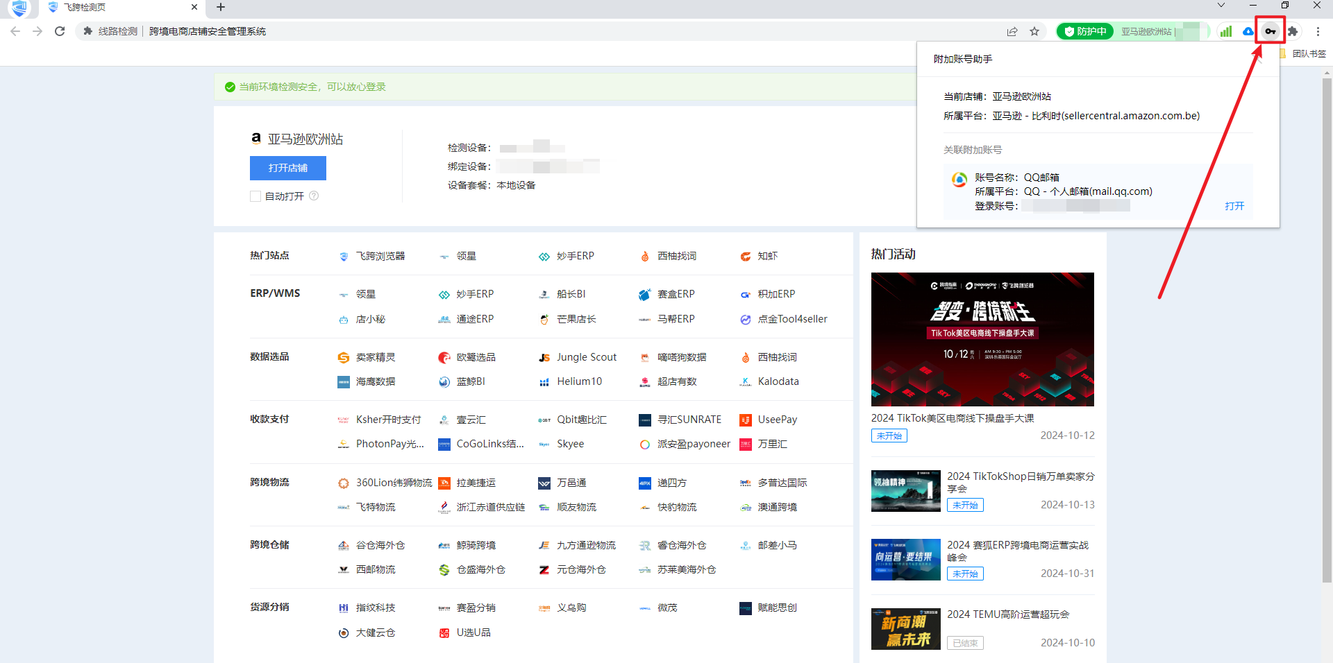Open the TikTok美区 event banner image
Image resolution: width=1333 pixels, height=663 pixels.
(982, 339)
